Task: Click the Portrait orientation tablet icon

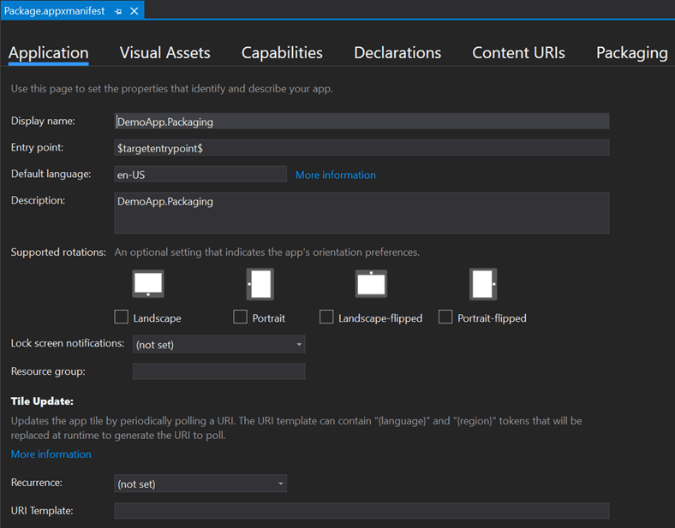Action: [260, 283]
